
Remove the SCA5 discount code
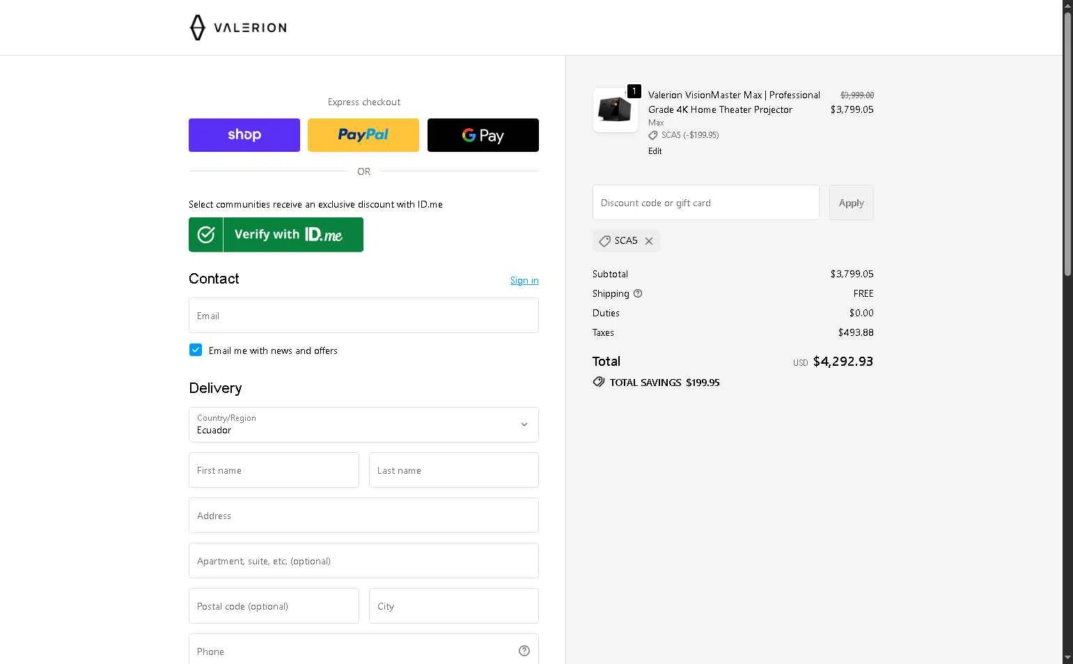(x=649, y=241)
